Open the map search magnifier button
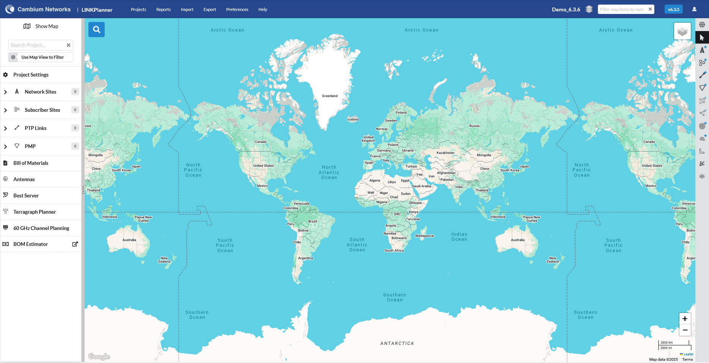Image resolution: width=709 pixels, height=363 pixels. pyautogui.click(x=96, y=30)
